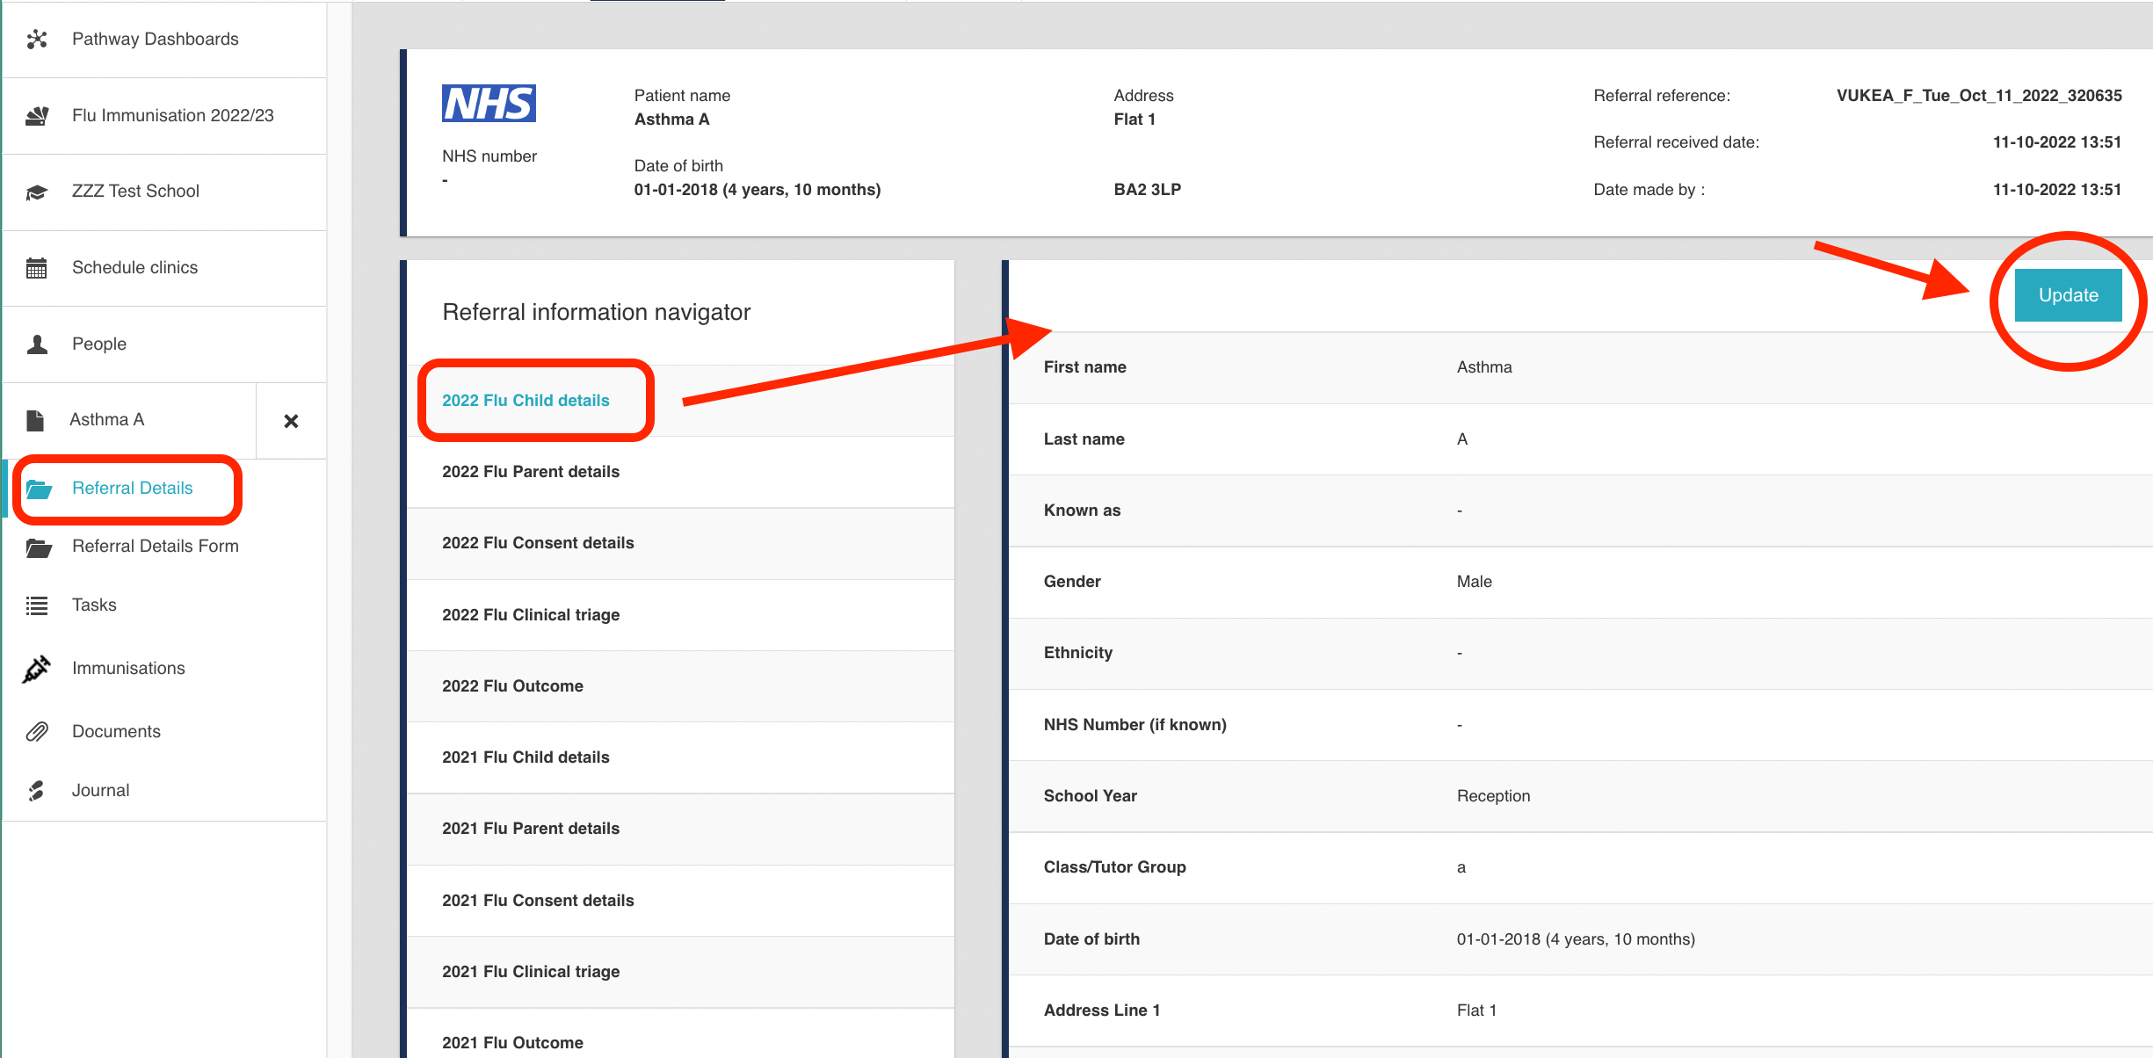2153x1058 pixels.
Task: Click the NHS logo
Action: pyautogui.click(x=489, y=104)
